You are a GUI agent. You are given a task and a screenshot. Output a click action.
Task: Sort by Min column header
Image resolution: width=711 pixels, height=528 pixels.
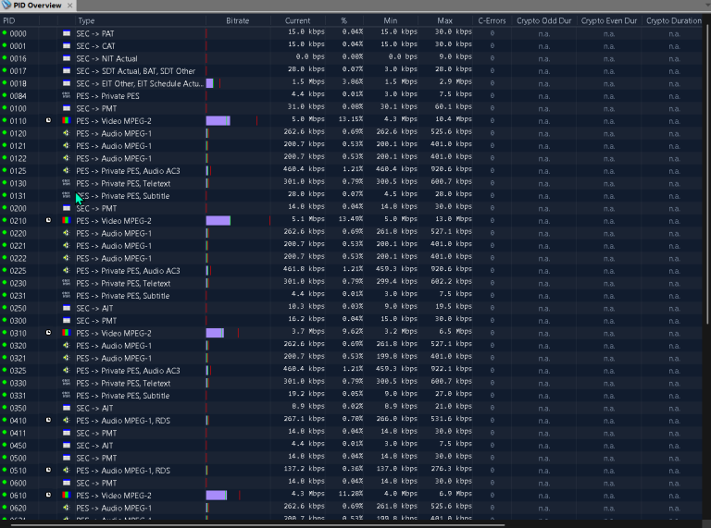tap(391, 21)
